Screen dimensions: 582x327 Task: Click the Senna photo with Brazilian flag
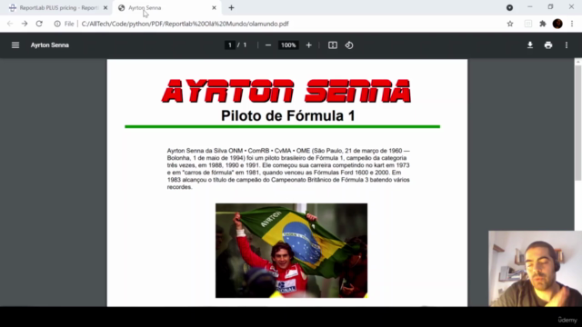[291, 251]
